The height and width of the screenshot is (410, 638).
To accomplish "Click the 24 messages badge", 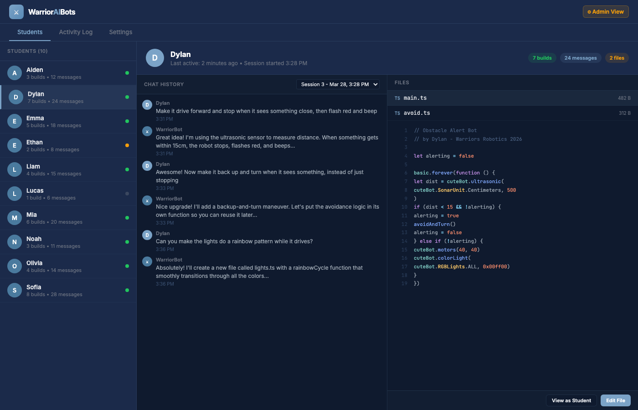I will click(x=581, y=58).
